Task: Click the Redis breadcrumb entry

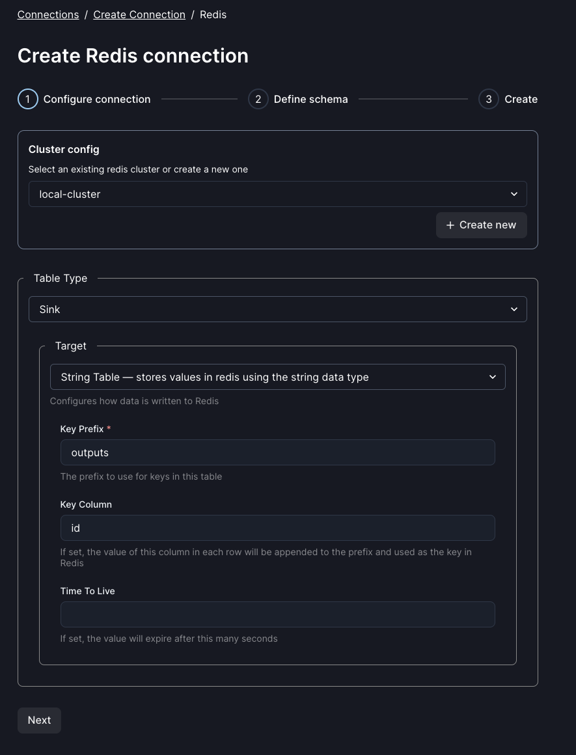Action: (x=213, y=14)
